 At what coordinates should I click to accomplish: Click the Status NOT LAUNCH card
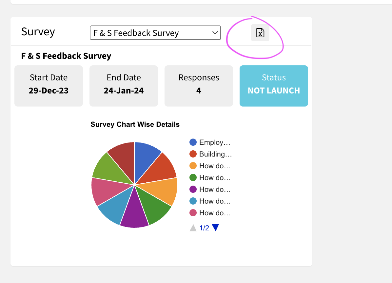(274, 86)
